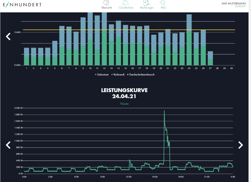Select the bar for day 12
The image size is (251, 182).
tap(104, 39)
